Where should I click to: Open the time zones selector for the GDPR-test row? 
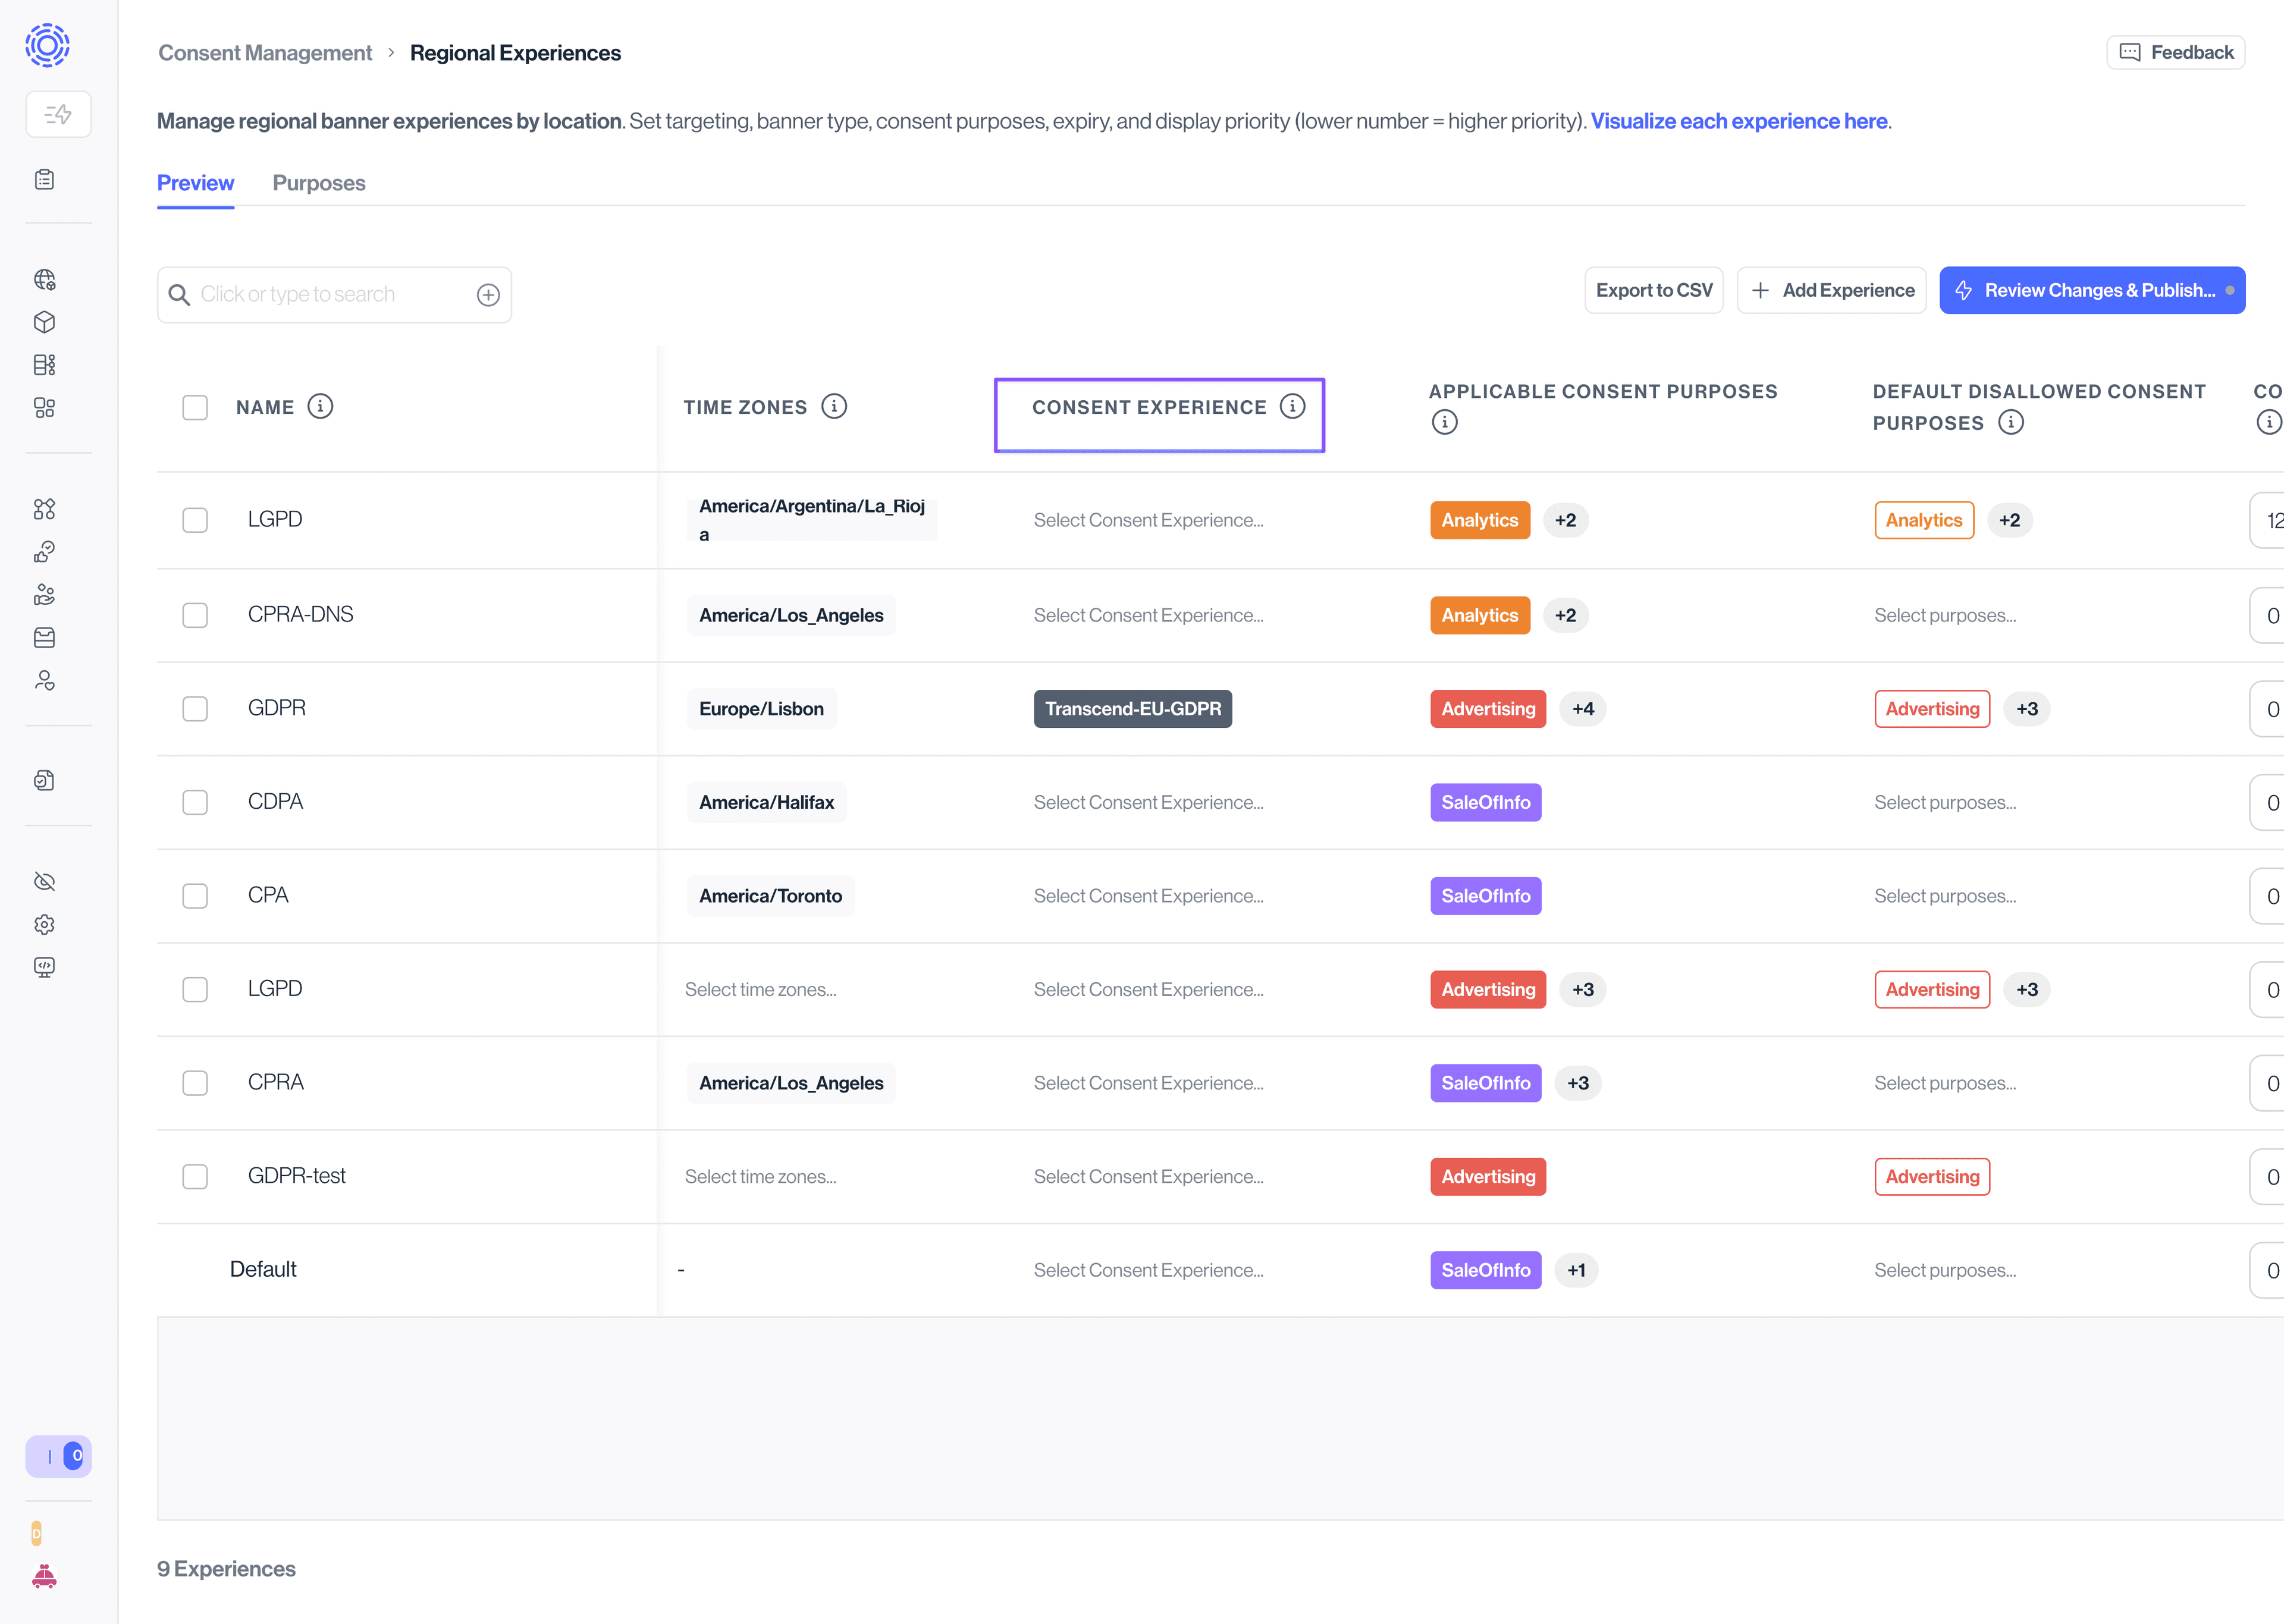coord(760,1177)
